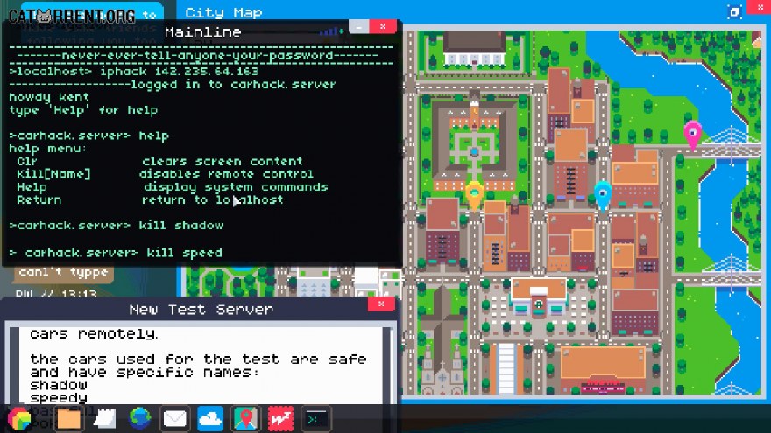This screenshot has width=771, height=433.
Task: Click the 'kill speed' command input line
Action: 116,253
